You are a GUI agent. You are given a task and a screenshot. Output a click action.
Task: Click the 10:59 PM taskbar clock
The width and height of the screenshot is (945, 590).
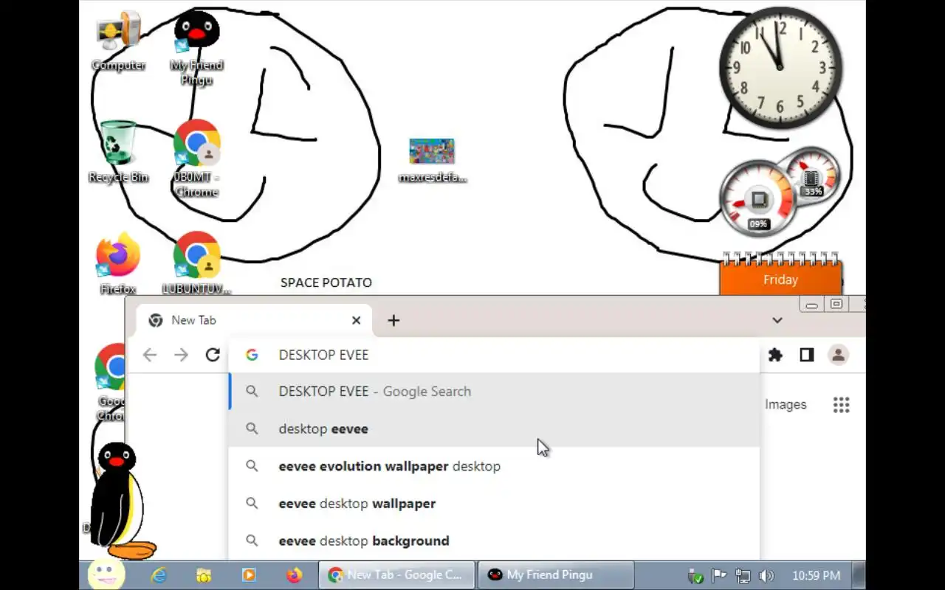click(816, 575)
